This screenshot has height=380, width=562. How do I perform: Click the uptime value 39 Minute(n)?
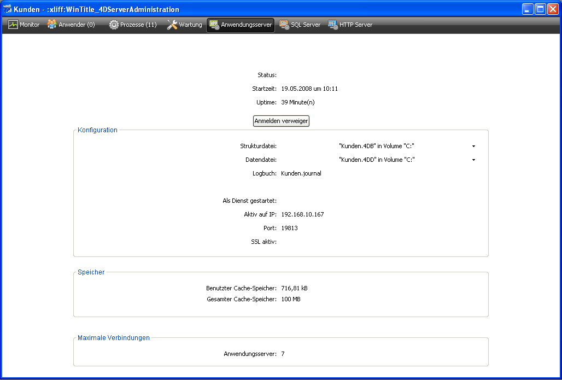point(298,102)
